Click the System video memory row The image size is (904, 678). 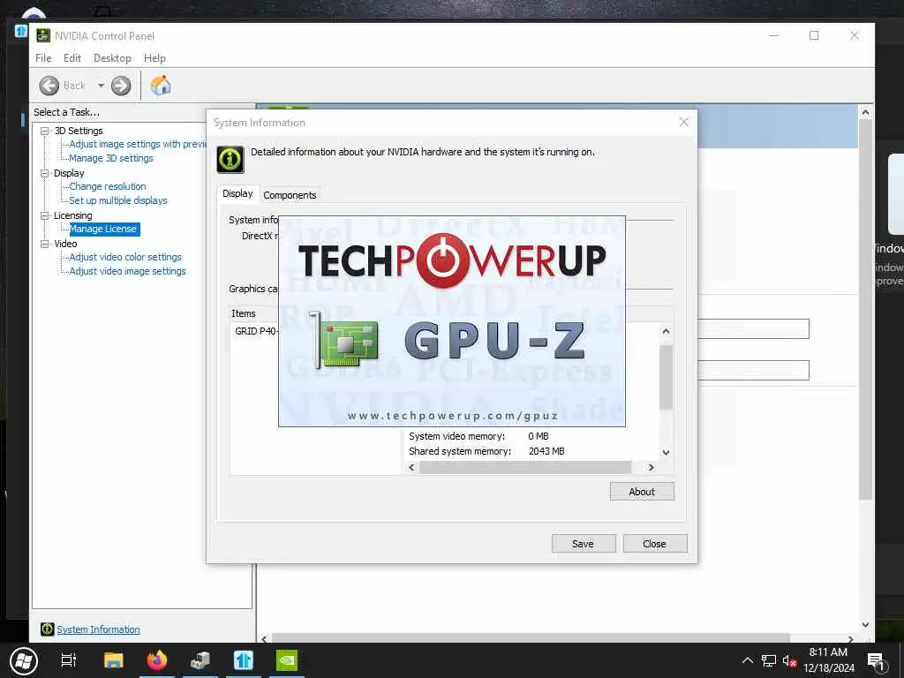coord(479,436)
